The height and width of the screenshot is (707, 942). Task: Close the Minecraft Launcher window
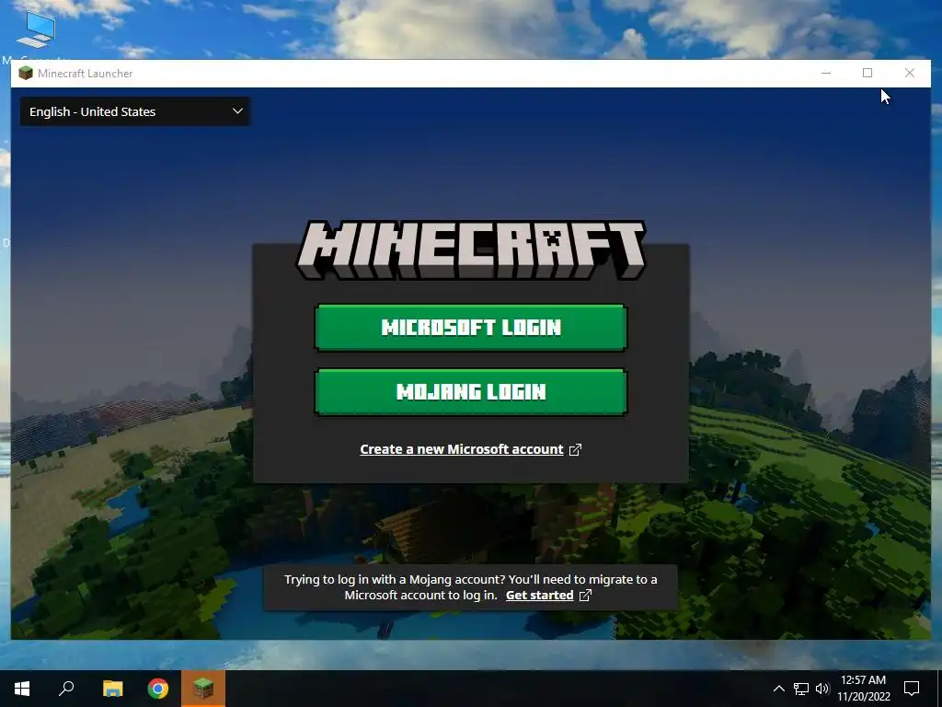tap(910, 73)
